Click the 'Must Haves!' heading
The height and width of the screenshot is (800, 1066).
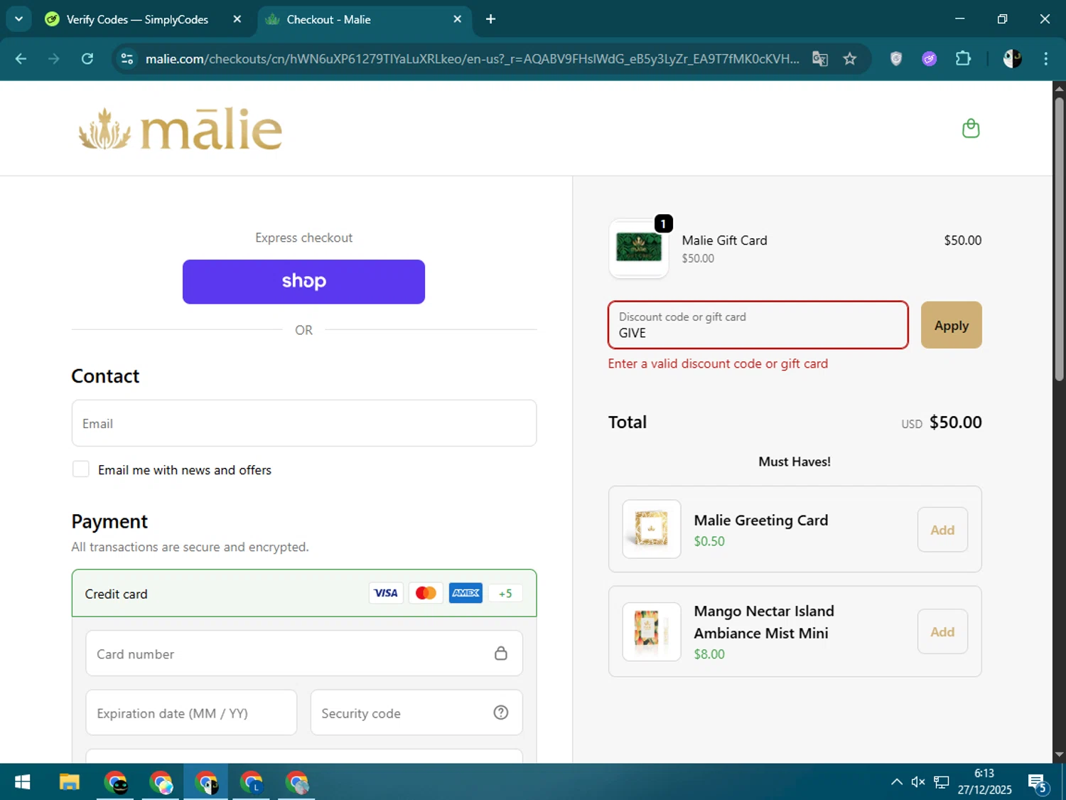tap(795, 462)
